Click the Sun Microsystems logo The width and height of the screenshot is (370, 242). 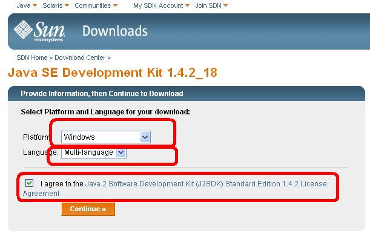point(39,31)
